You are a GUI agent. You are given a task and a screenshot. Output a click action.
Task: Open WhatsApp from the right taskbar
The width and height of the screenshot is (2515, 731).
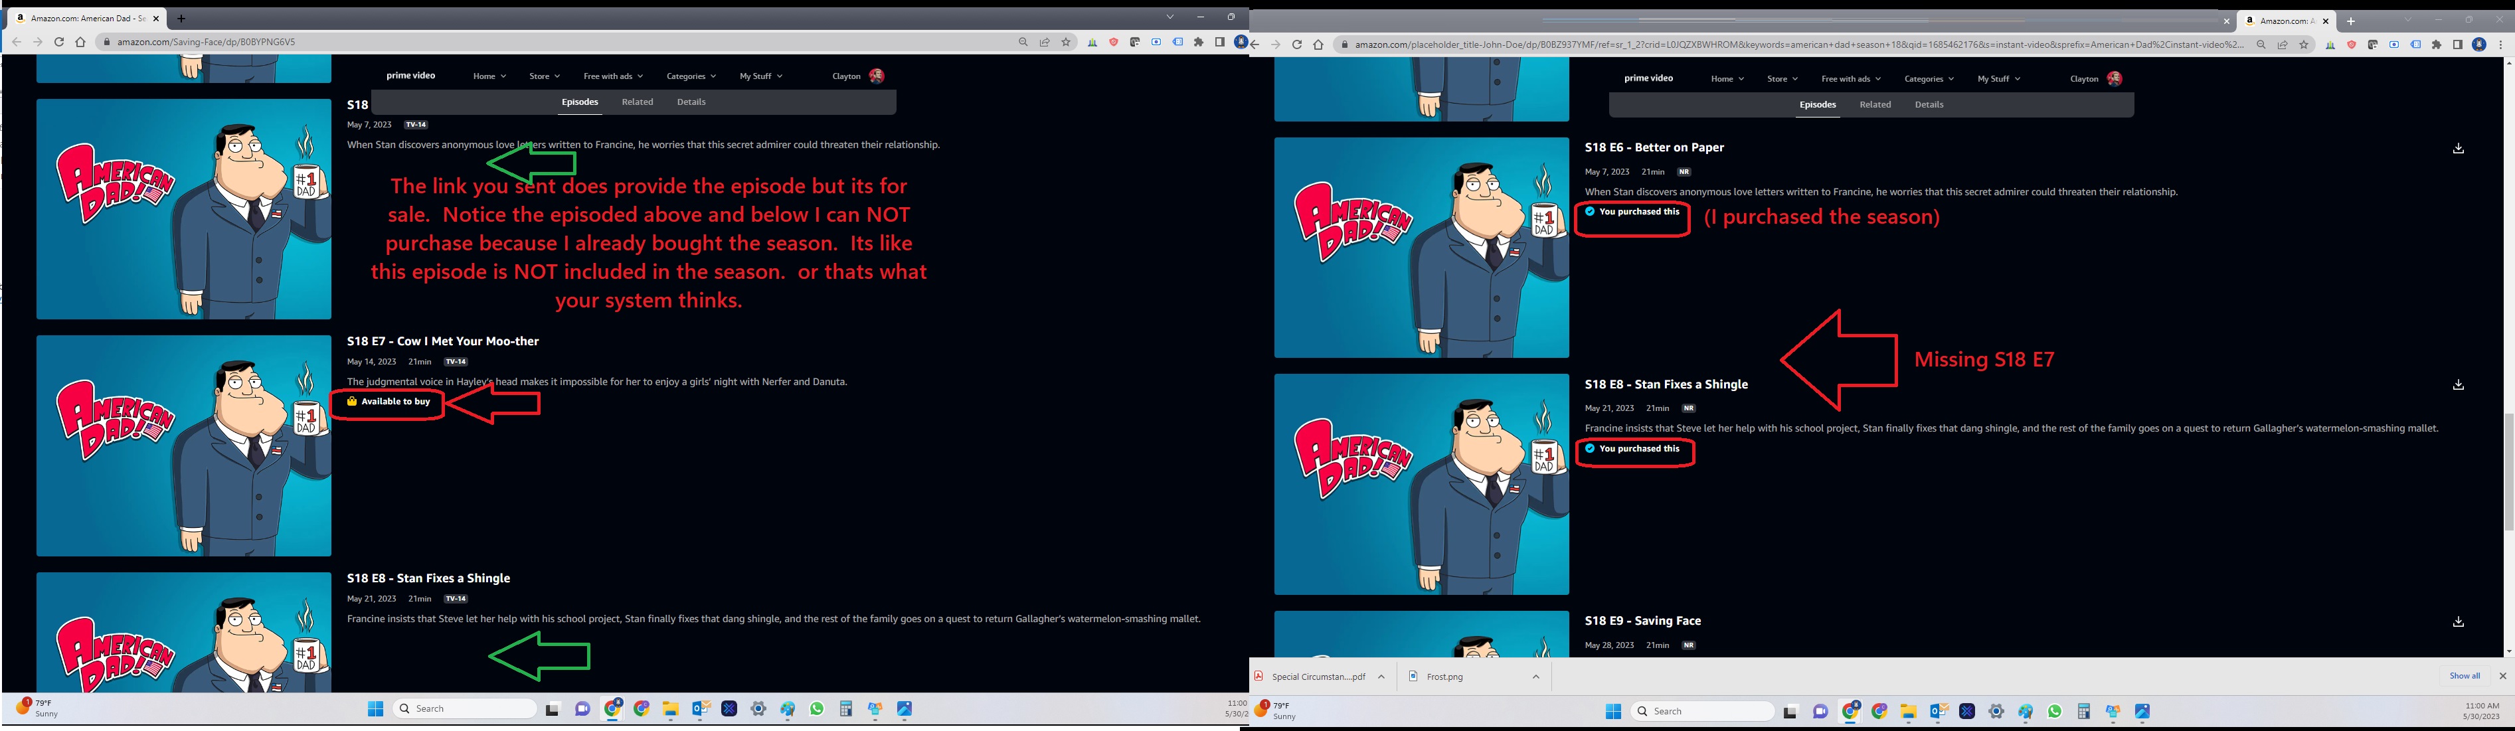coord(2055,712)
